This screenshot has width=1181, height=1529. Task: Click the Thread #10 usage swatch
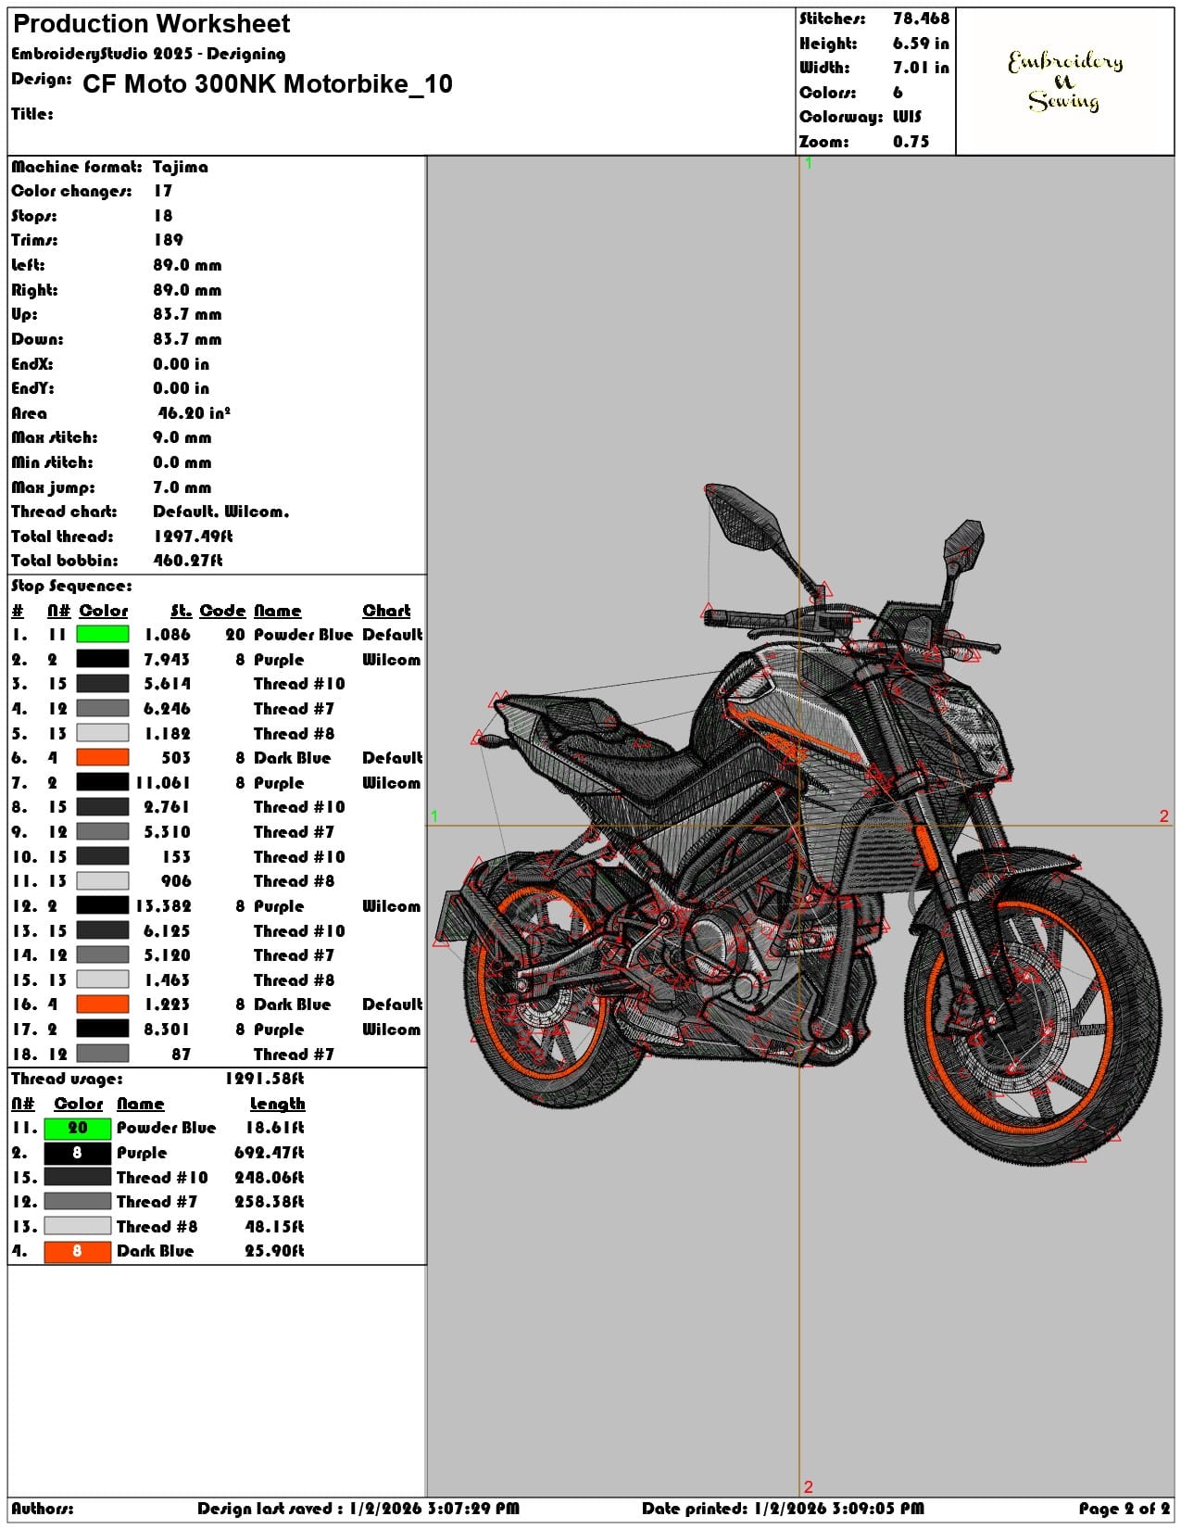pos(78,1178)
